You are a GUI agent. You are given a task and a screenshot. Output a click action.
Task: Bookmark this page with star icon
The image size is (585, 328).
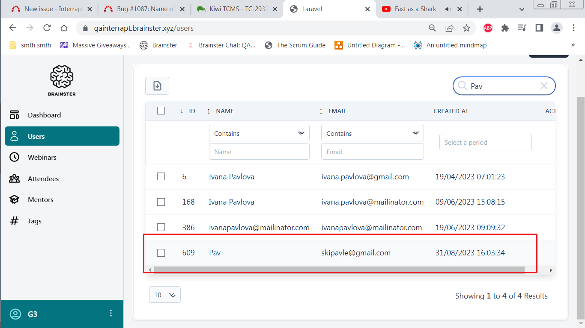tap(466, 28)
